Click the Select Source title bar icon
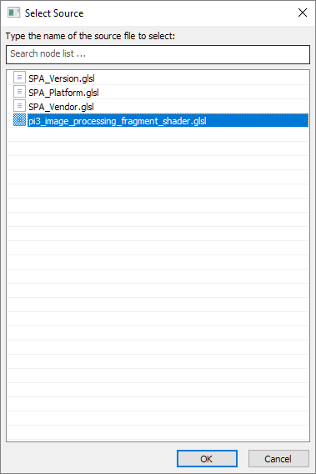The height and width of the screenshot is (474, 316). pyautogui.click(x=13, y=13)
